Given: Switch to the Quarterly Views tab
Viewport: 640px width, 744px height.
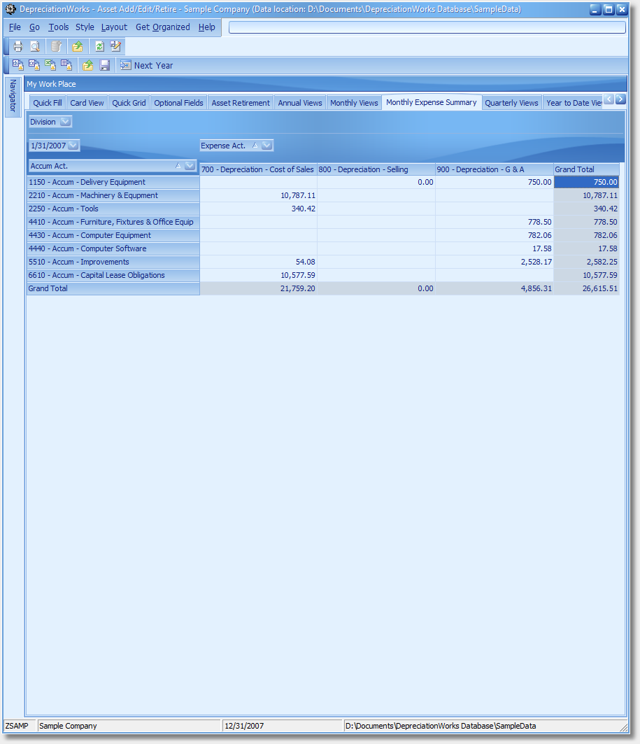Looking at the screenshot, I should click(511, 103).
